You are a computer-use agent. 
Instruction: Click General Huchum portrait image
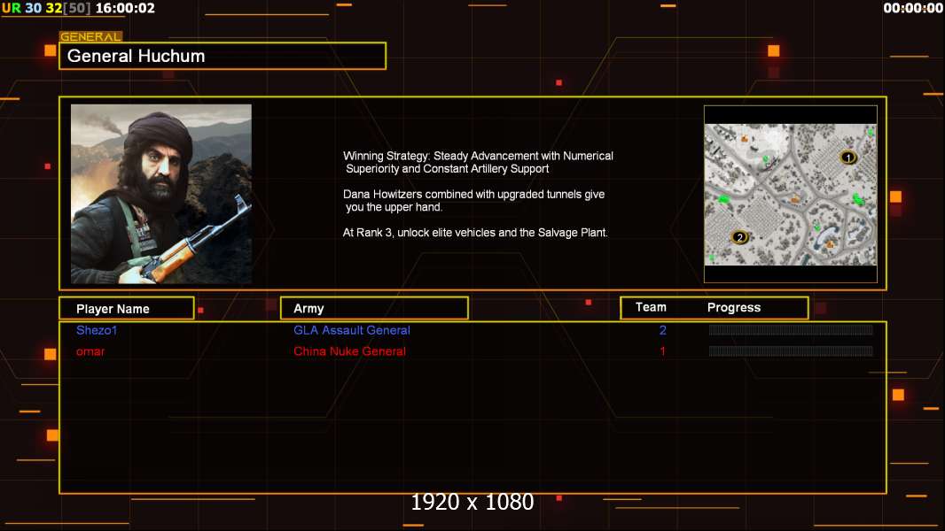click(x=161, y=194)
